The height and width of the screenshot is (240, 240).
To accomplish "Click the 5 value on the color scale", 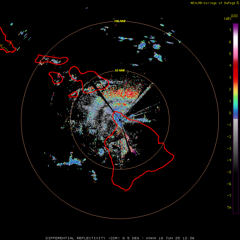I will (230, 54).
